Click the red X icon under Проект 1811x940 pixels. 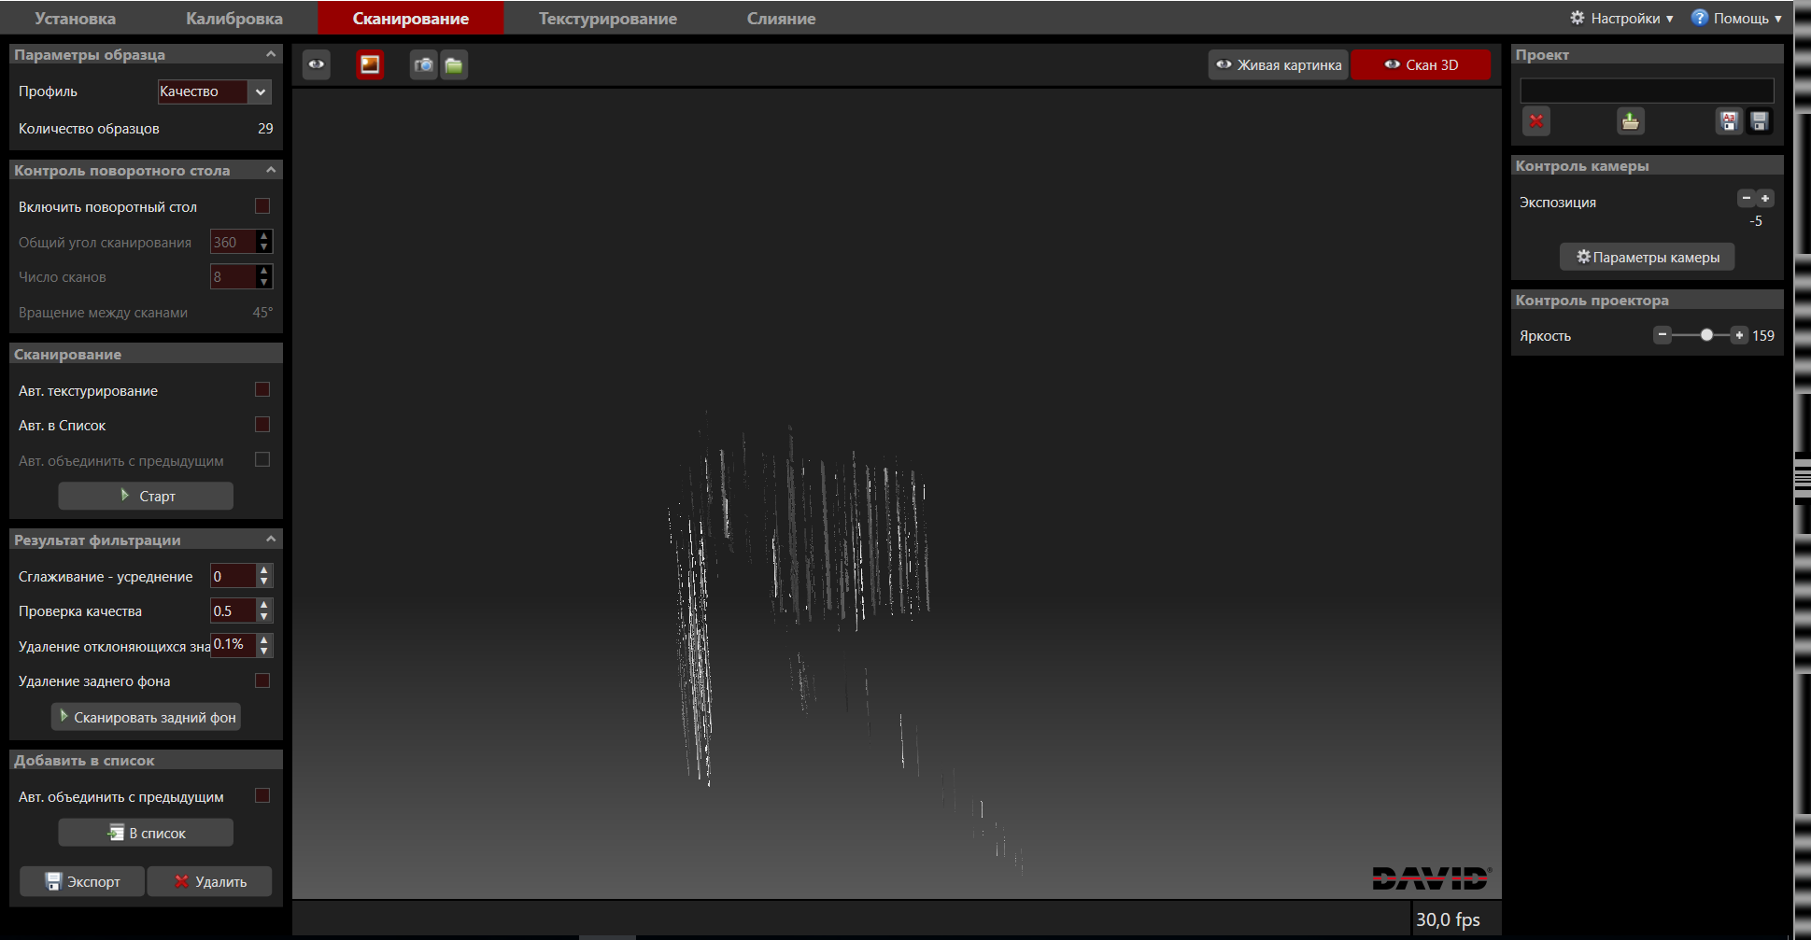[1536, 121]
